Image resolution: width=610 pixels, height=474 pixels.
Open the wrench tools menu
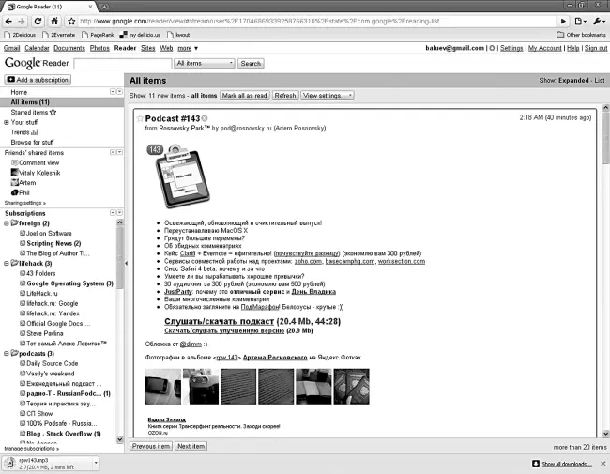pos(599,21)
